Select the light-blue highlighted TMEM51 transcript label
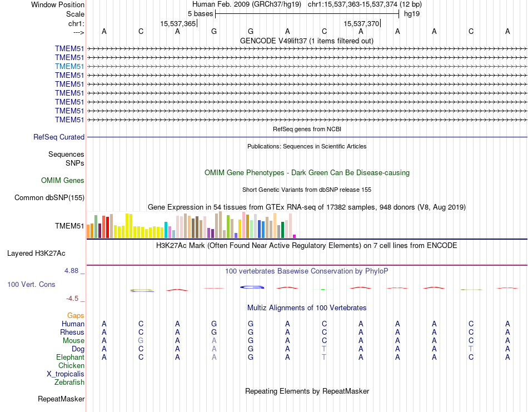 coord(69,66)
